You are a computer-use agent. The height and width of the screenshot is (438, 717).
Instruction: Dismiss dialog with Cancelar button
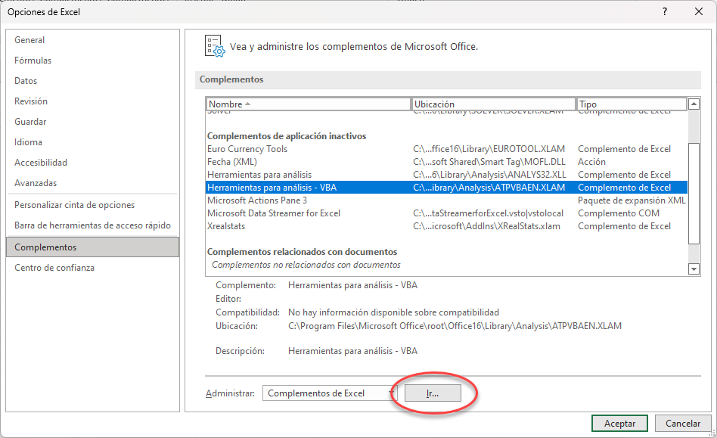pyautogui.click(x=683, y=424)
